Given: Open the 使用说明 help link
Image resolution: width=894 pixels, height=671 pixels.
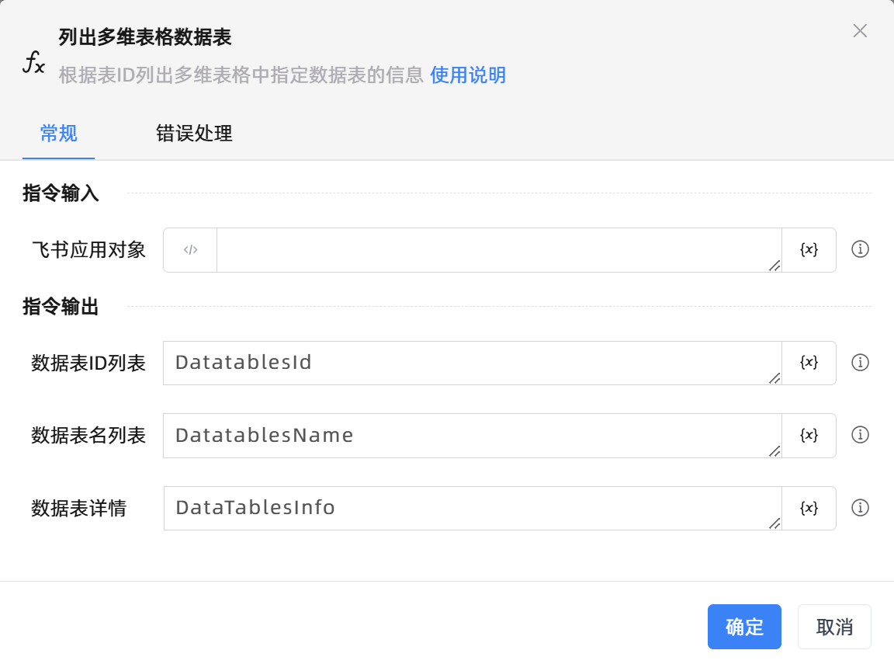Looking at the screenshot, I should [467, 75].
